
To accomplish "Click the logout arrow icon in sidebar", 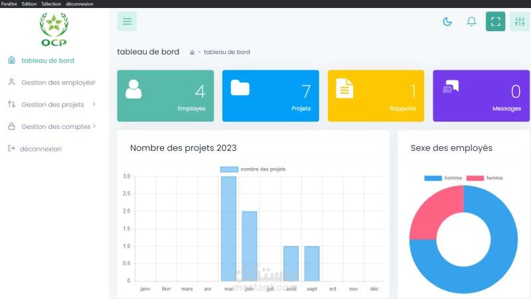I will pyautogui.click(x=11, y=148).
